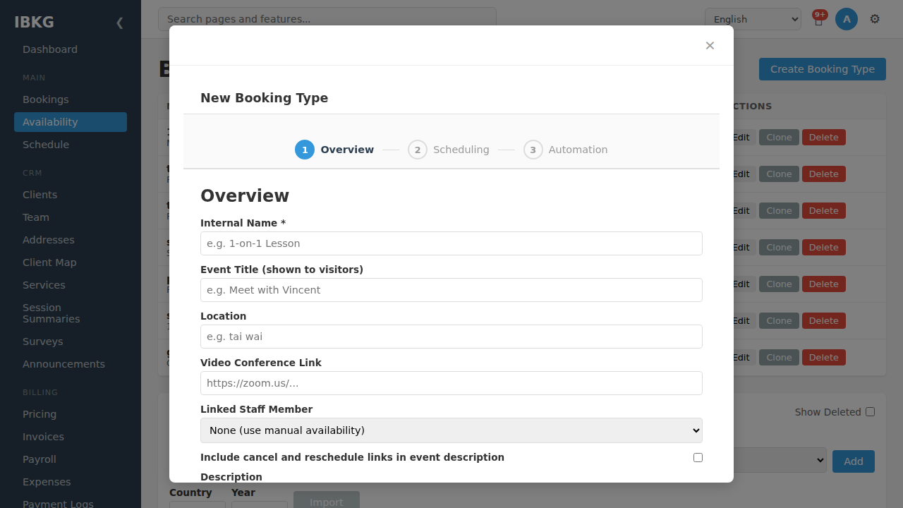
Task: Open the Linked Staff Member dropdown
Action: pyautogui.click(x=451, y=430)
